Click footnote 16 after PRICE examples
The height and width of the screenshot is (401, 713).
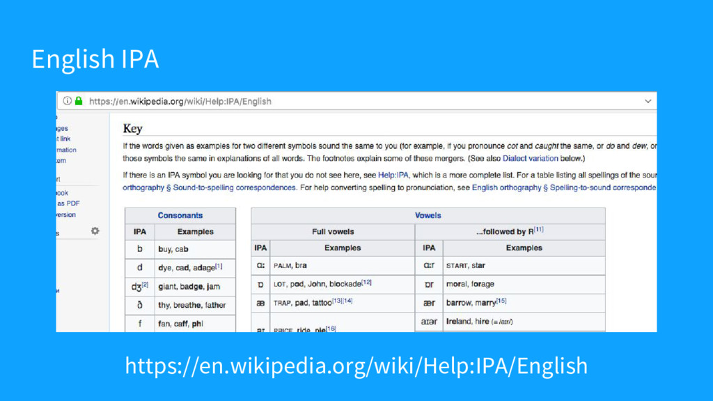[330, 328]
